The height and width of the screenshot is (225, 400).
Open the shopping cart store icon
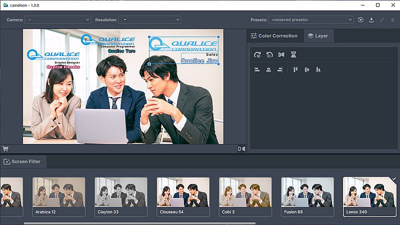pyautogui.click(x=5, y=148)
